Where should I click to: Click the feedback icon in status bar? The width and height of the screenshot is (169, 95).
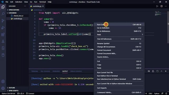(162, 93)
